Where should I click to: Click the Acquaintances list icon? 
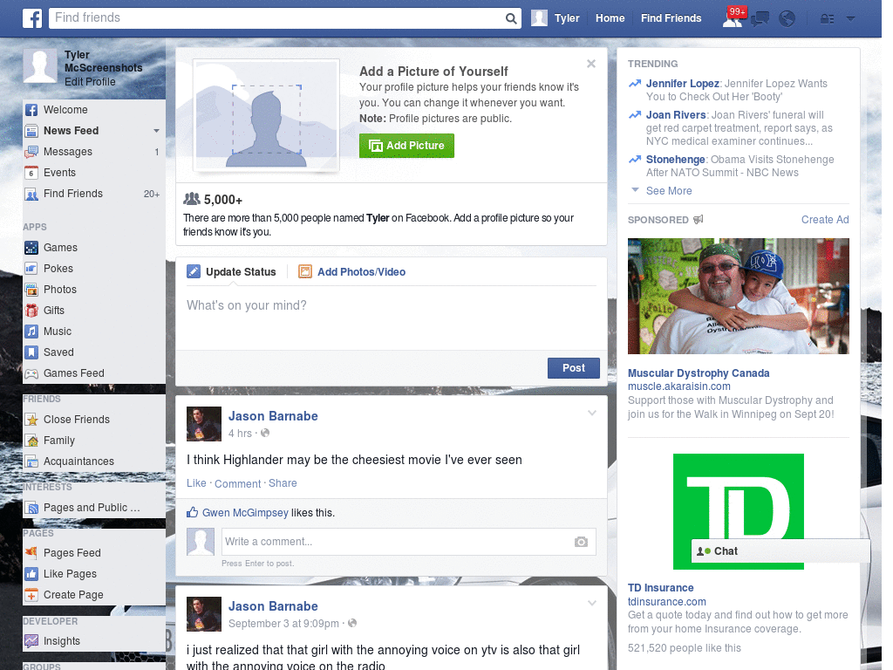(31, 461)
